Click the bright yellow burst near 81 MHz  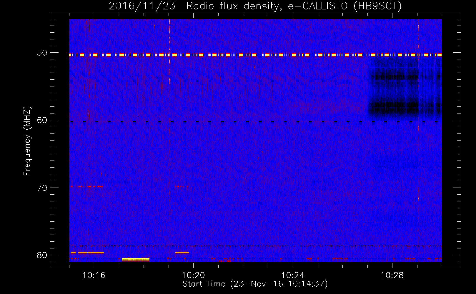(x=136, y=259)
